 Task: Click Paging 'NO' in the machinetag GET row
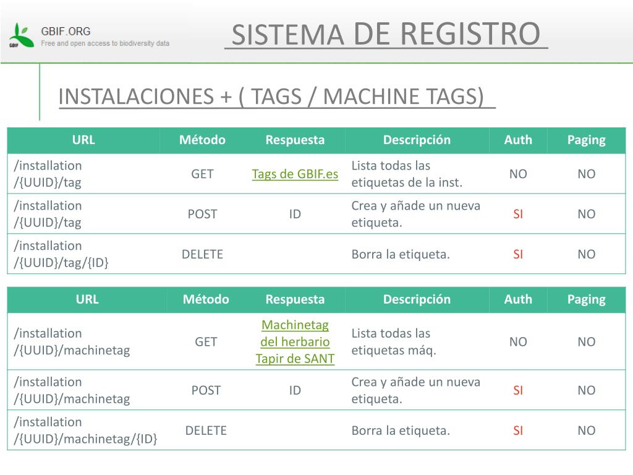587,341
